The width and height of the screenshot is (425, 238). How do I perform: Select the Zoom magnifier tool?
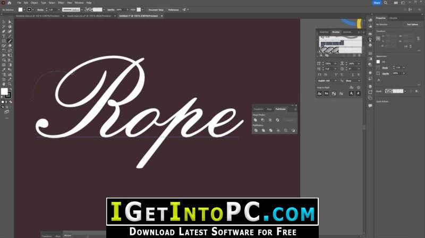(10, 84)
